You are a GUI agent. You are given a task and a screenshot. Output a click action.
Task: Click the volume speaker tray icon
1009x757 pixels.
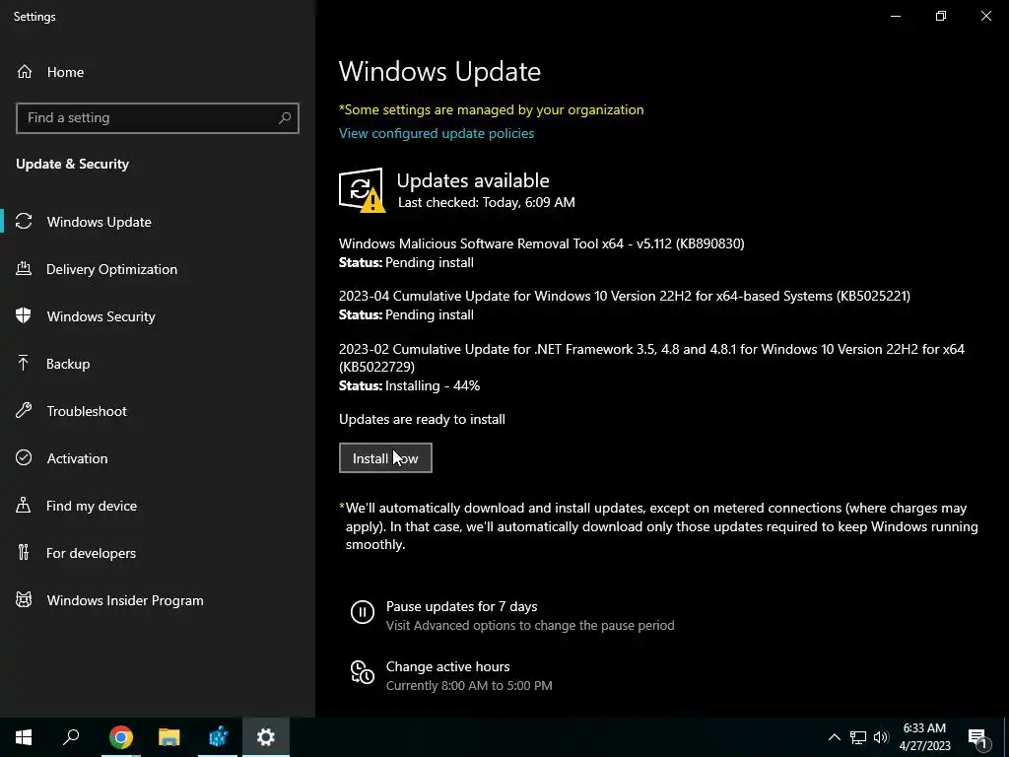tap(881, 737)
